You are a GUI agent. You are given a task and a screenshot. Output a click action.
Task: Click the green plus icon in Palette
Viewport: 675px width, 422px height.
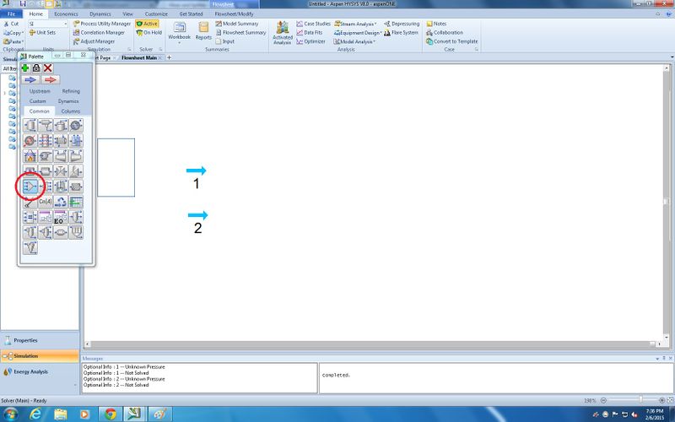(x=25, y=68)
